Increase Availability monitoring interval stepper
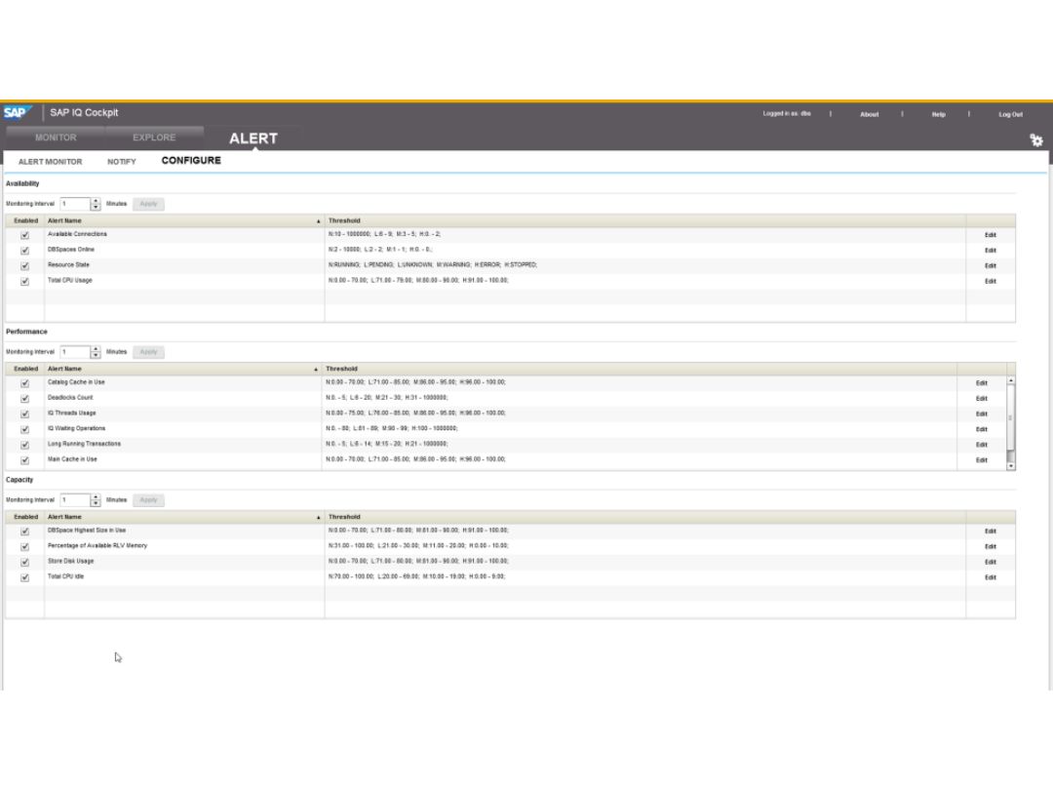Image resolution: width=1053 pixels, height=790 pixels. tap(96, 200)
